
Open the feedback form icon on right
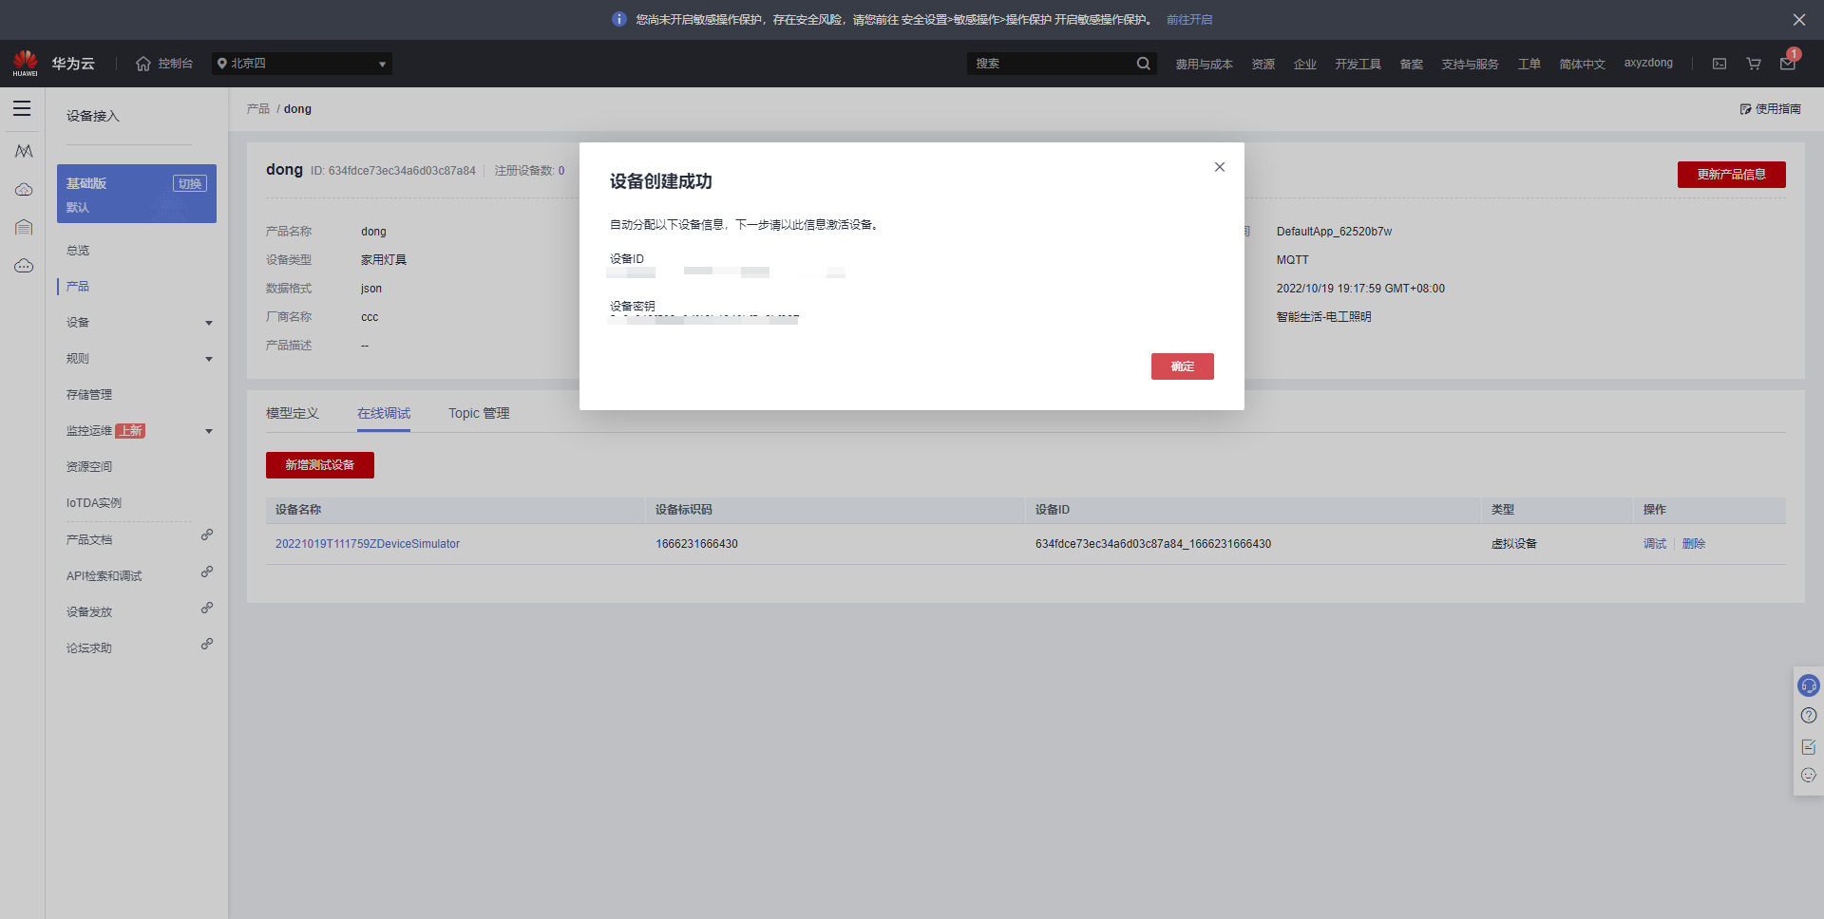coord(1809,747)
